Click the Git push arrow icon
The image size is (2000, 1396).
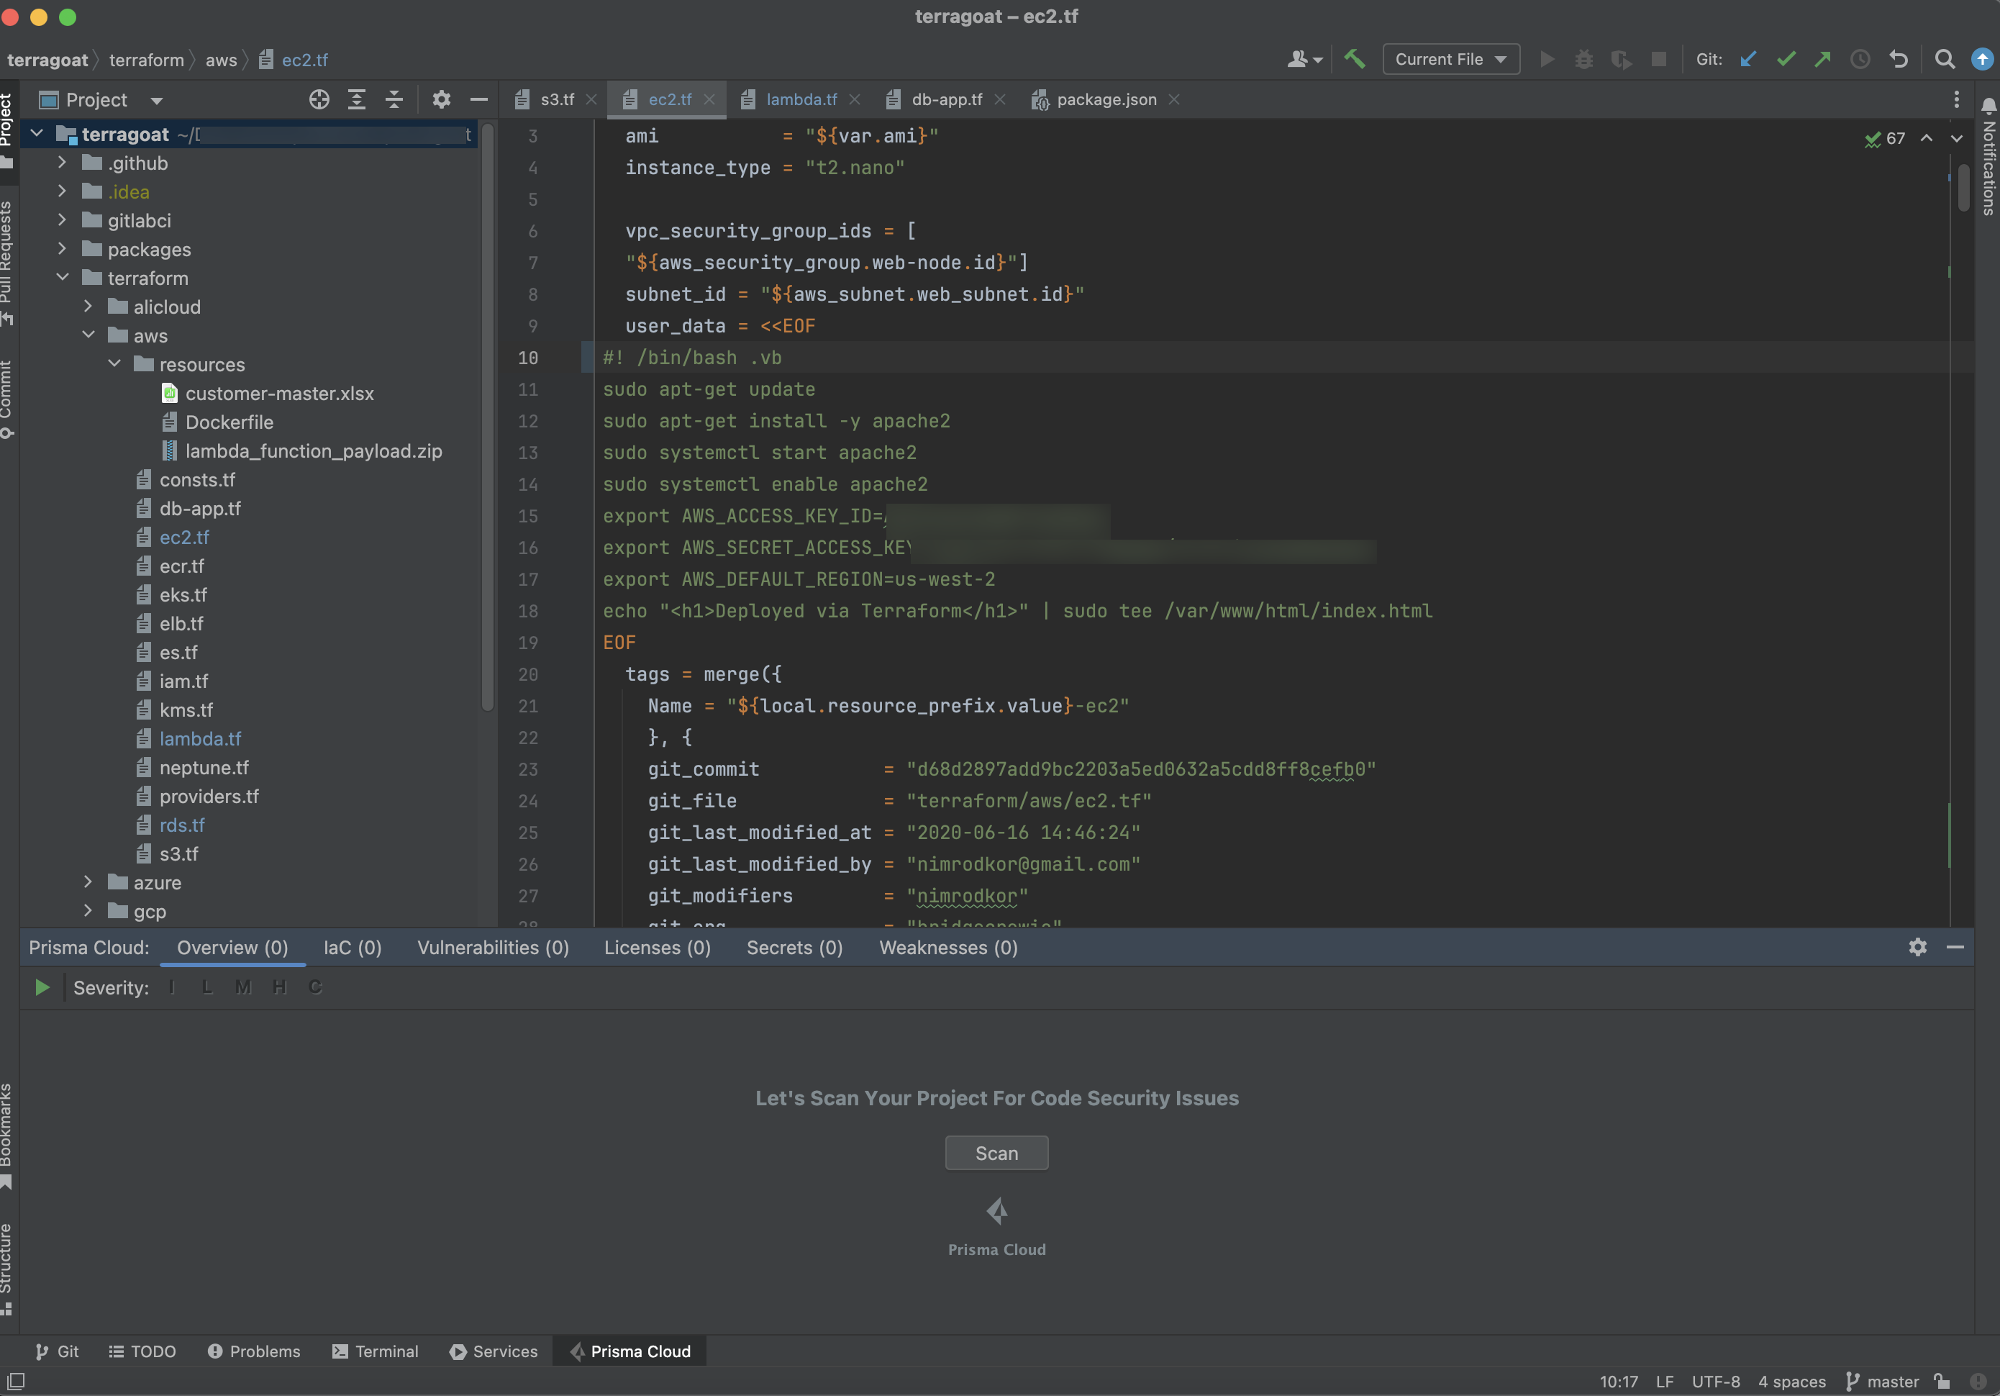coord(1822,59)
